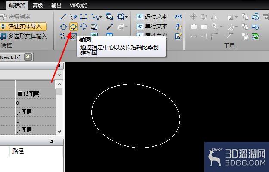Open the Polyline tool dropdown arrow

coord(101,17)
